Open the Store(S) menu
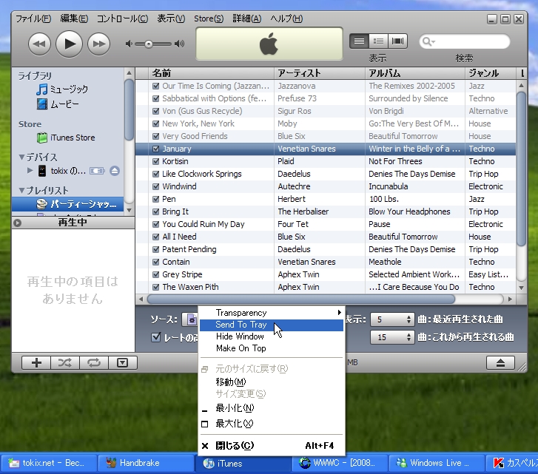This screenshot has width=538, height=474. pos(209,18)
